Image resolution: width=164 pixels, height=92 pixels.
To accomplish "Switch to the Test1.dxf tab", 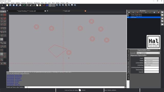I will click(66, 11).
